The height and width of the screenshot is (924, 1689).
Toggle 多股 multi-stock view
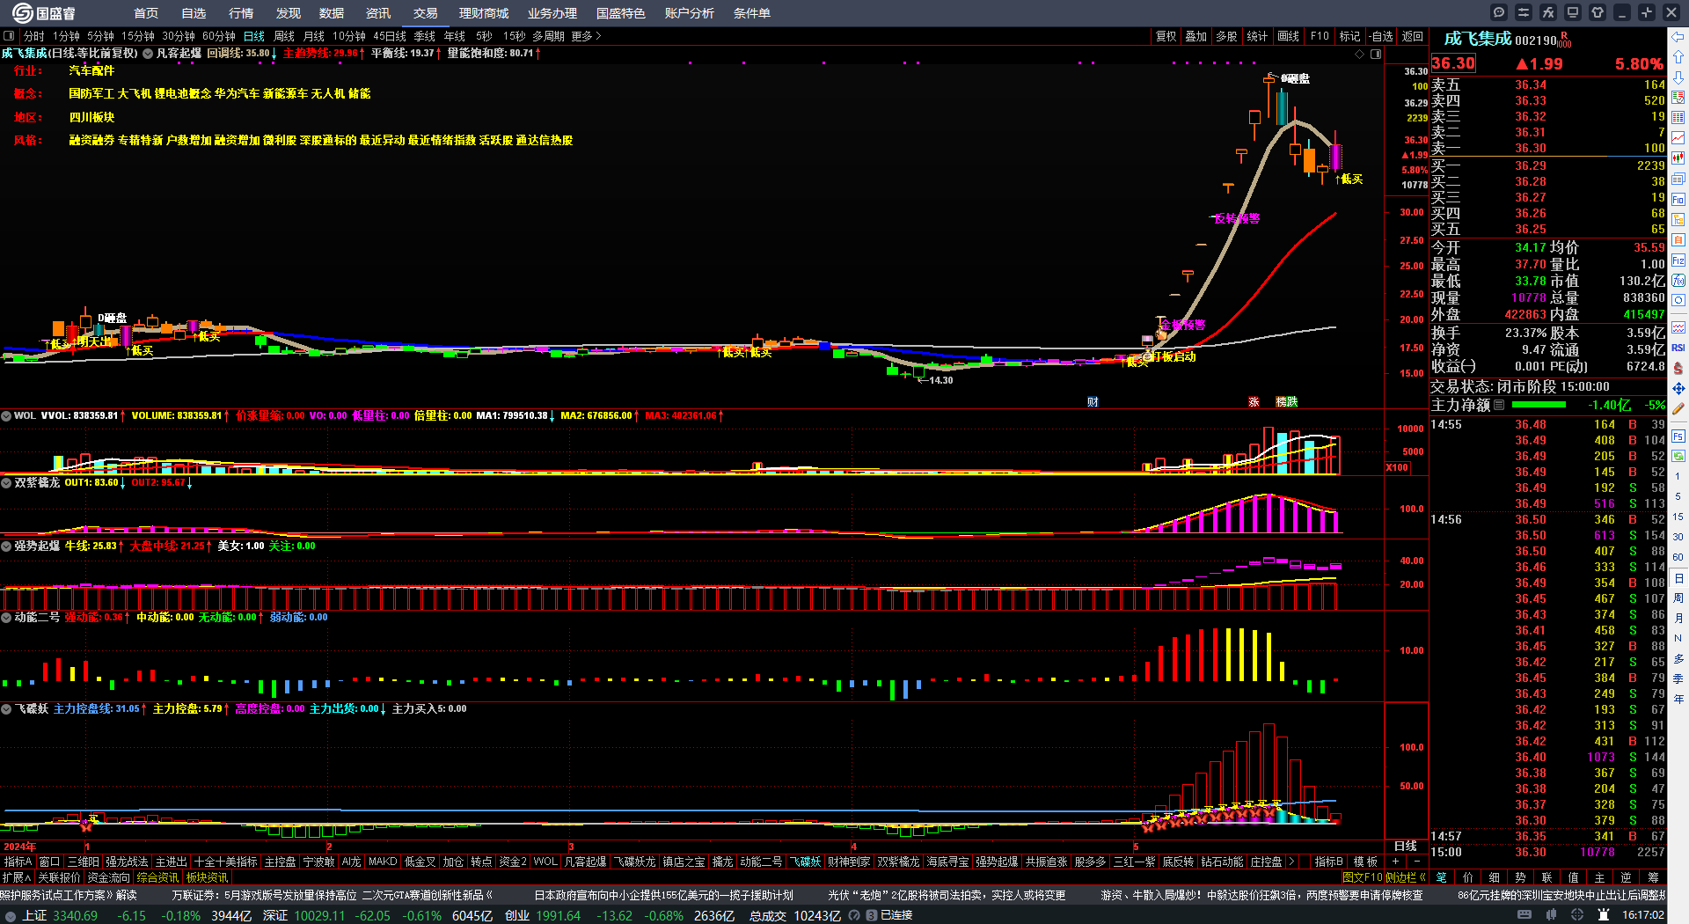click(x=1226, y=36)
